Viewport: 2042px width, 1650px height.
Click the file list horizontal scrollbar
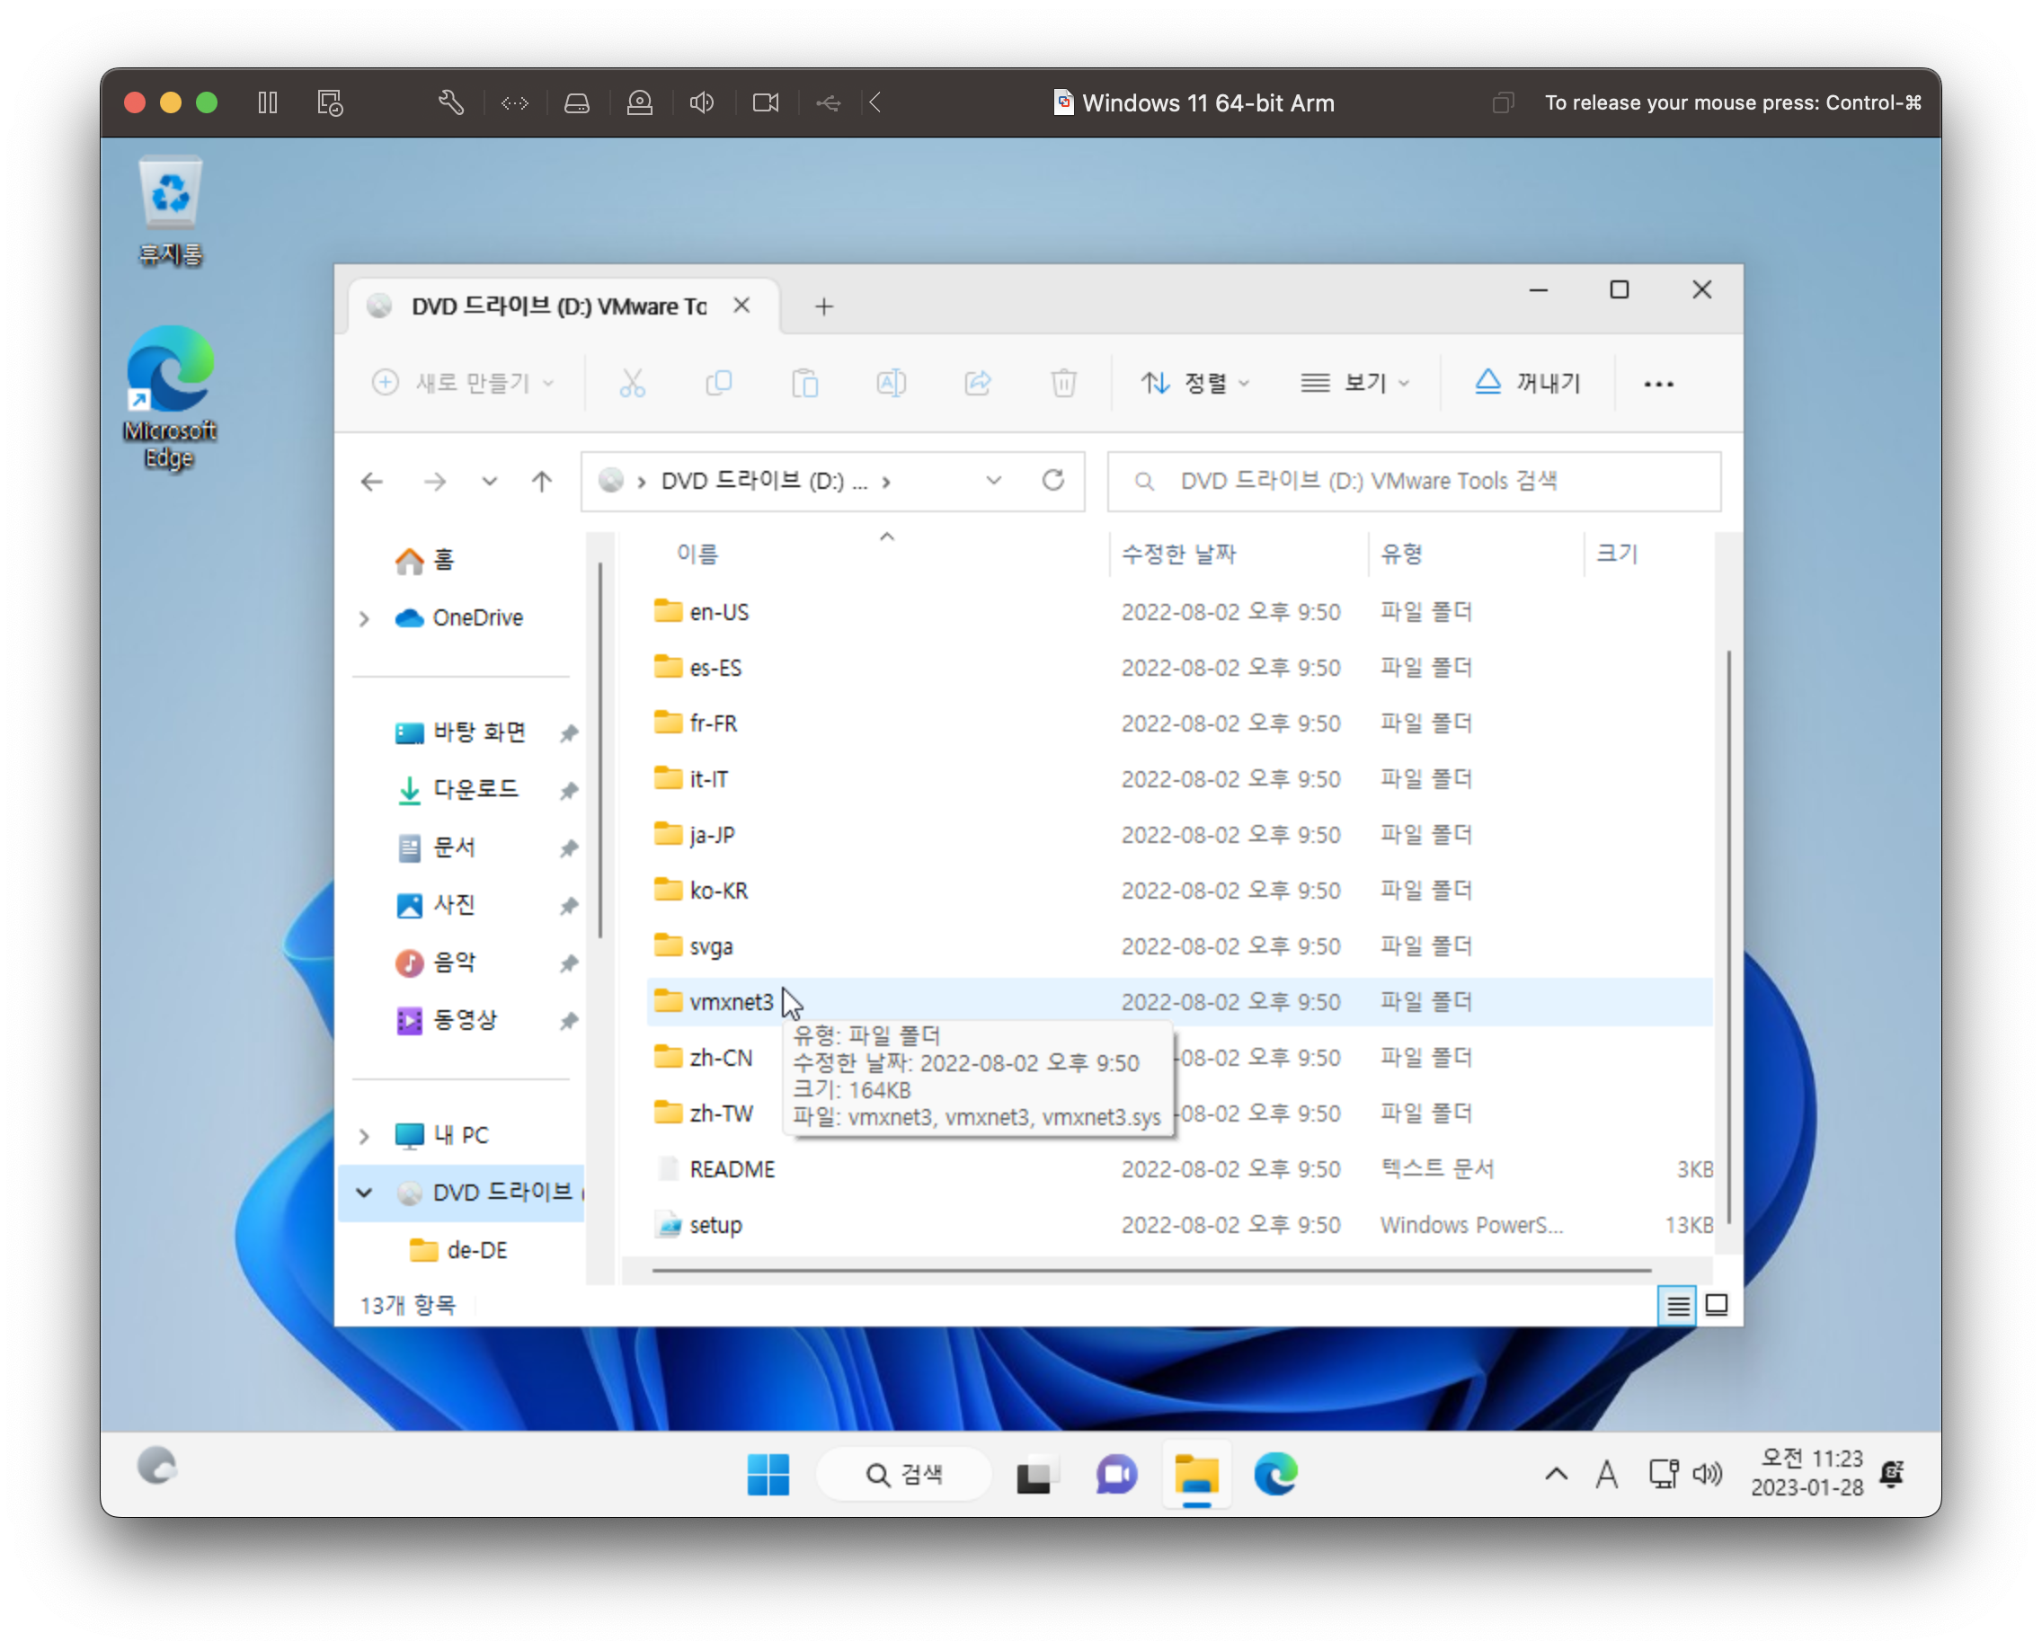tap(1150, 1270)
